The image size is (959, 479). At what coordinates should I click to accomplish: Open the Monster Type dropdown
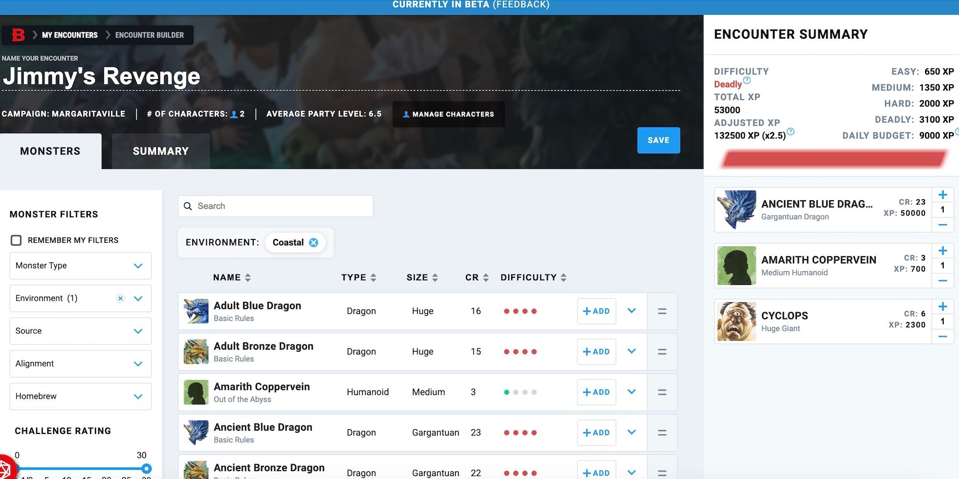click(x=81, y=266)
